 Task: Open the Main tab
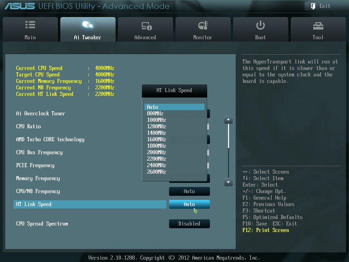[x=30, y=29]
